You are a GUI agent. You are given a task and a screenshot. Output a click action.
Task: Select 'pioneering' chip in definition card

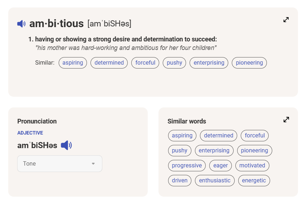pos(249,63)
